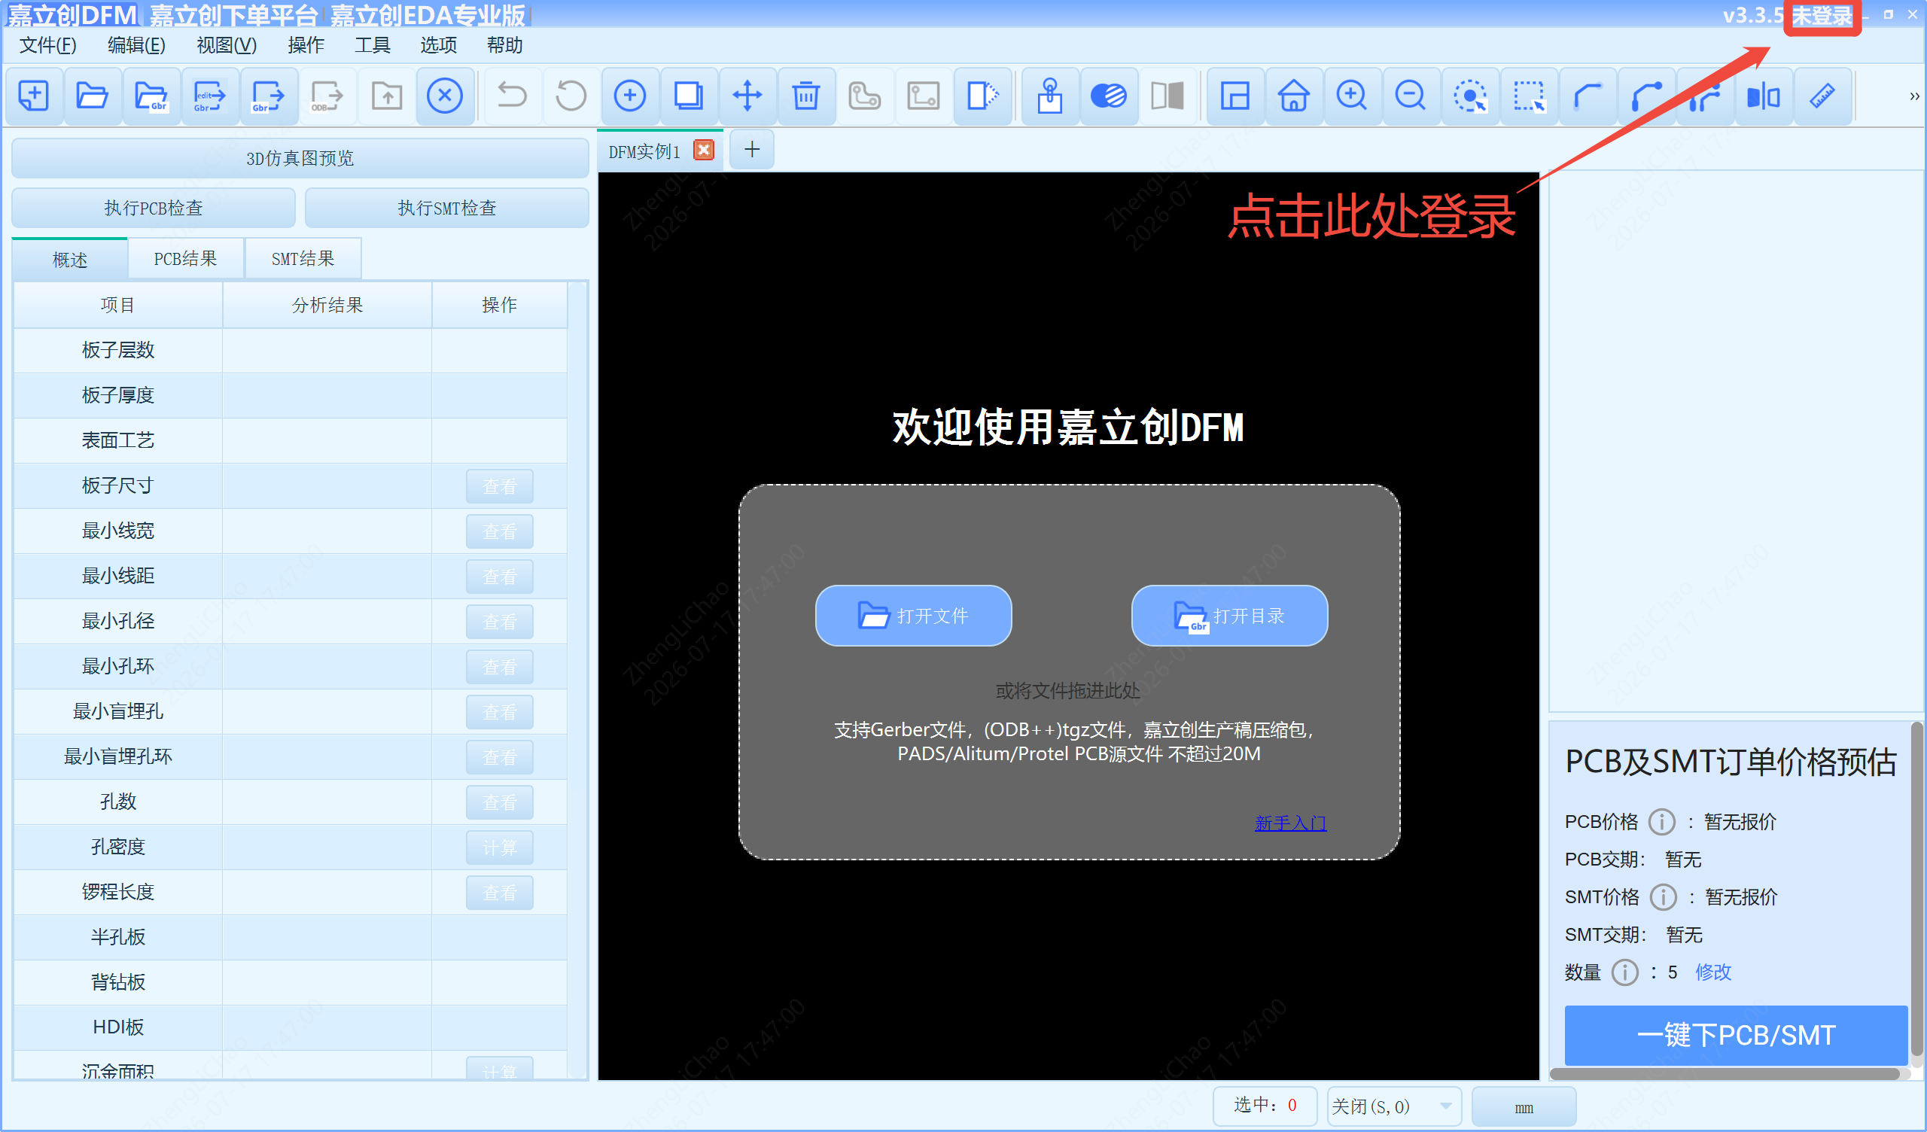The image size is (1927, 1132).
Task: Click the info icon beside 数量
Action: [x=1624, y=973]
